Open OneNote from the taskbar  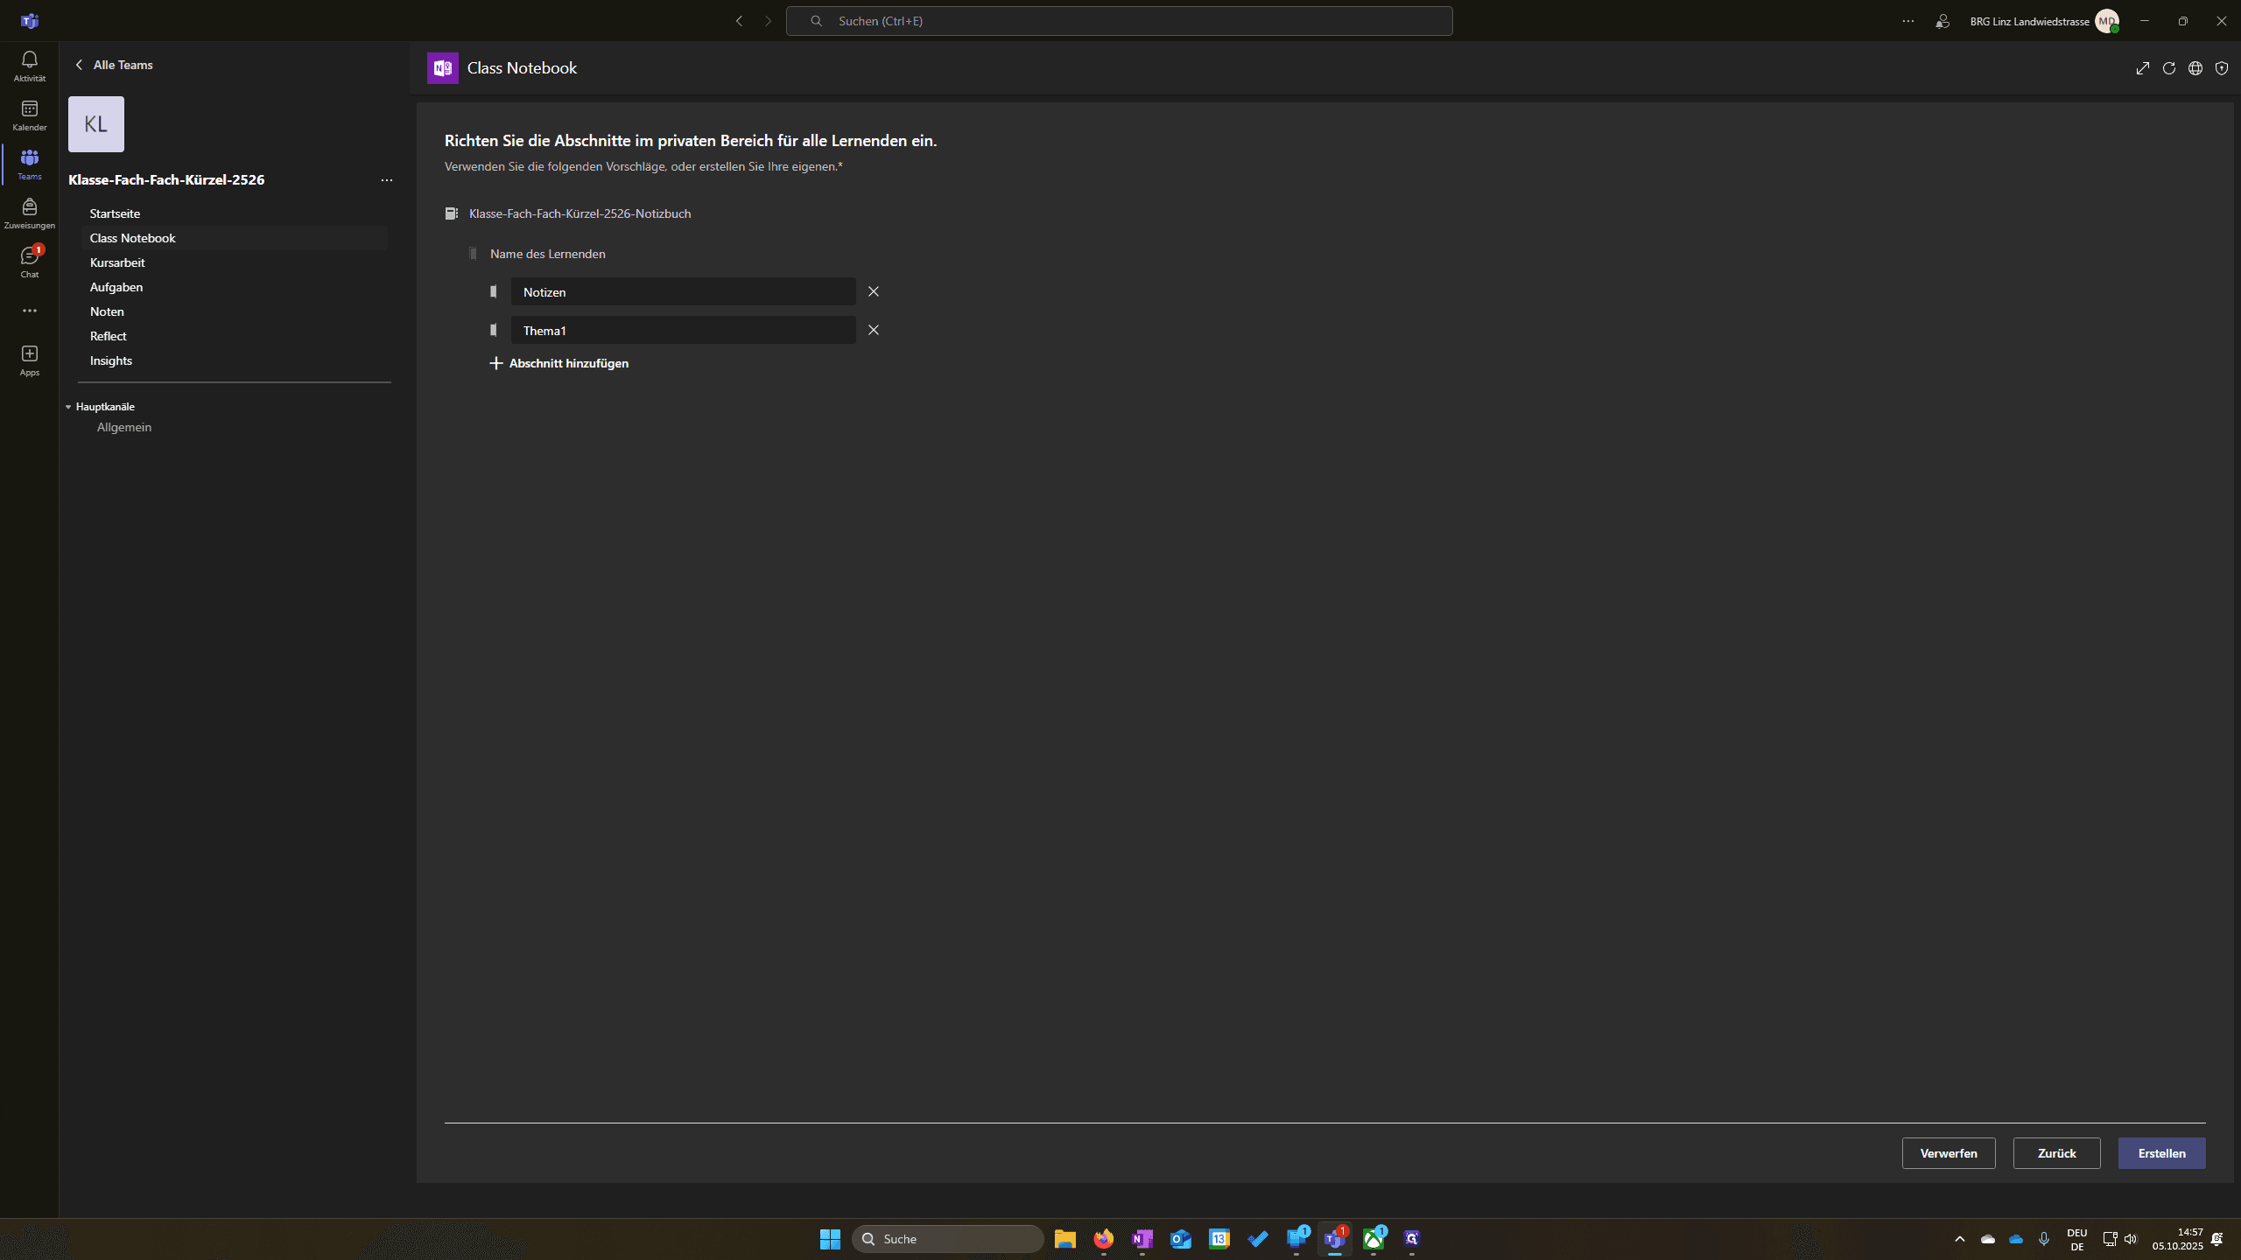1142,1239
